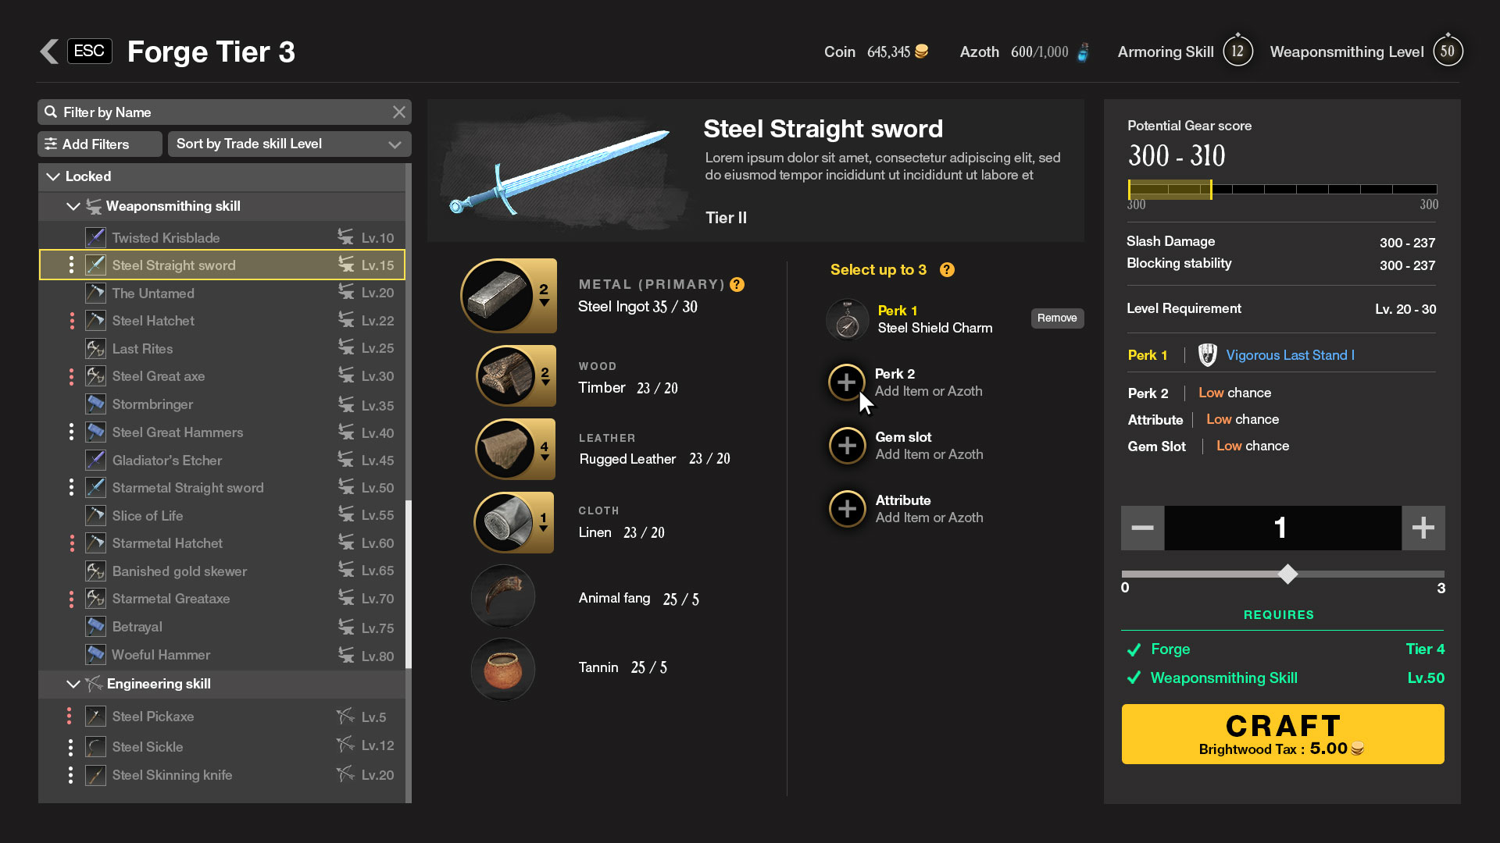
Task: Select Starmetal Straight sword recipe
Action: pyautogui.click(x=187, y=488)
